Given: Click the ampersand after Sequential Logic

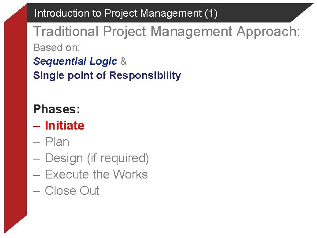Looking at the screenshot, I should click(123, 61).
